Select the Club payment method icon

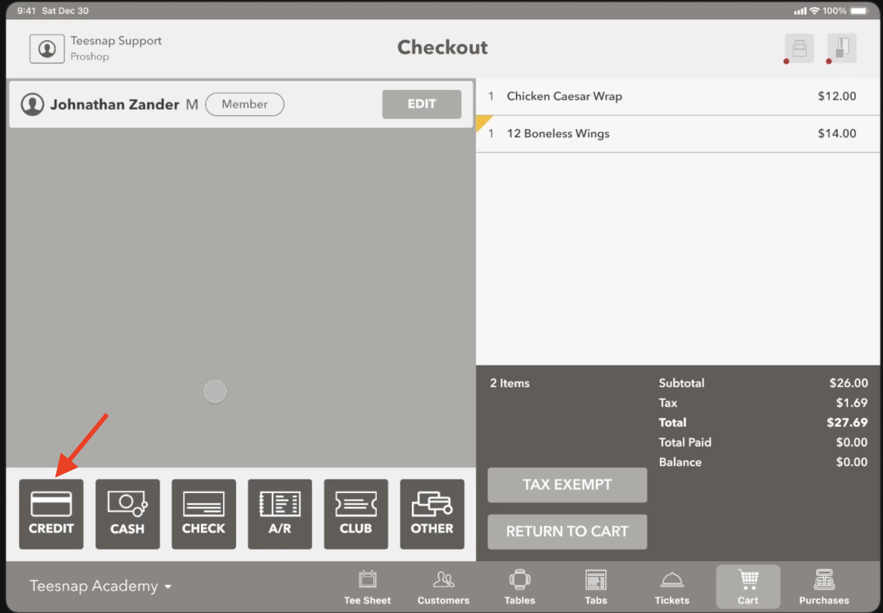[x=356, y=513]
